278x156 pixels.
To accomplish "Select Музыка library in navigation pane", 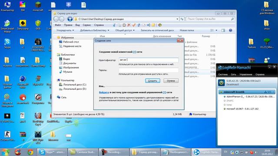I will [x=66, y=72].
